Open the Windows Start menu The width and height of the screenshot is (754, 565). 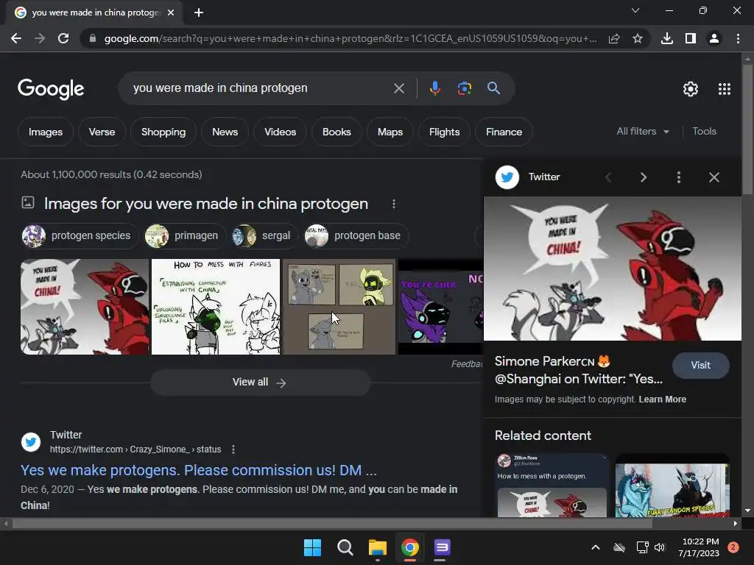[x=312, y=547]
